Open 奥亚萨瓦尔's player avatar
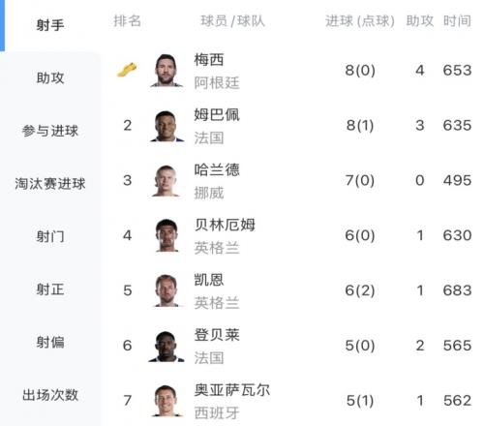484x426 pixels. [166, 401]
